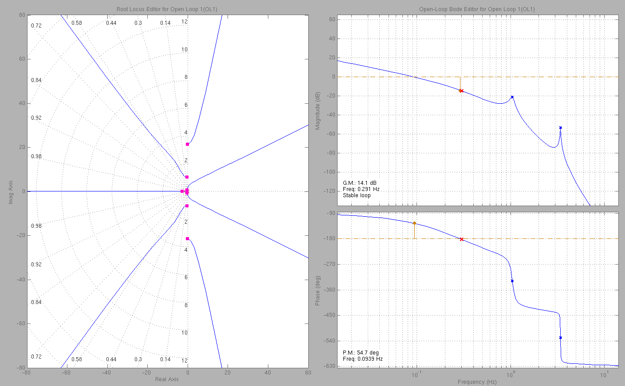Select closed-loop pole marker near +21j imaginary
Image resolution: width=625 pixels, height=386 pixels.
tap(188, 144)
